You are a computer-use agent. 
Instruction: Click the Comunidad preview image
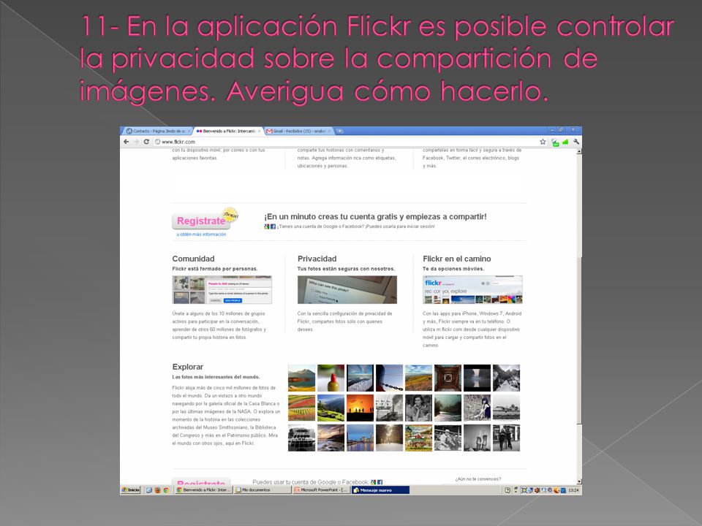click(x=222, y=290)
